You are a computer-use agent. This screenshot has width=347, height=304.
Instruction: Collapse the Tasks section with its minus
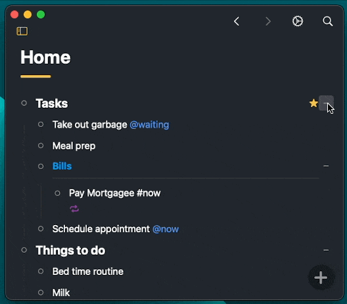click(x=326, y=103)
